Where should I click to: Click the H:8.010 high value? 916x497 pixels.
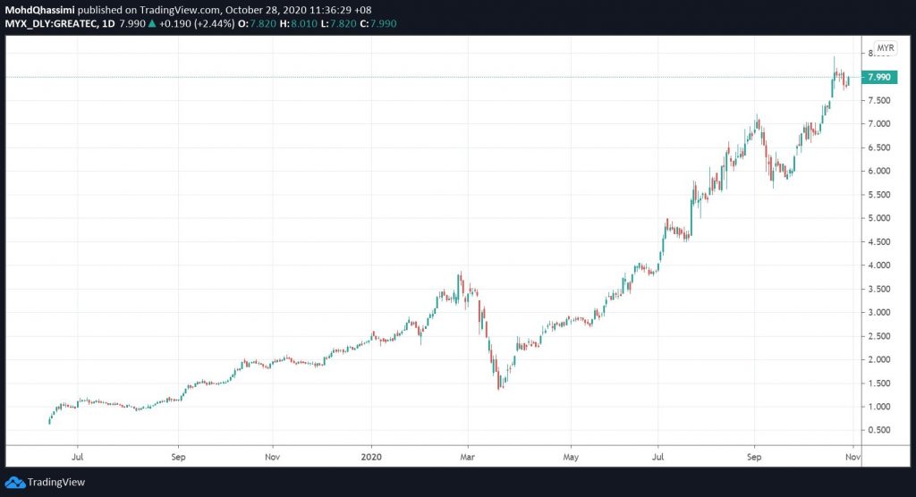tap(304, 22)
